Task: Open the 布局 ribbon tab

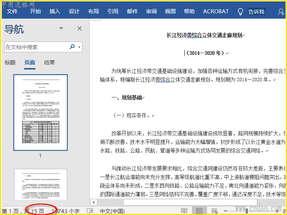Action: (x=93, y=11)
